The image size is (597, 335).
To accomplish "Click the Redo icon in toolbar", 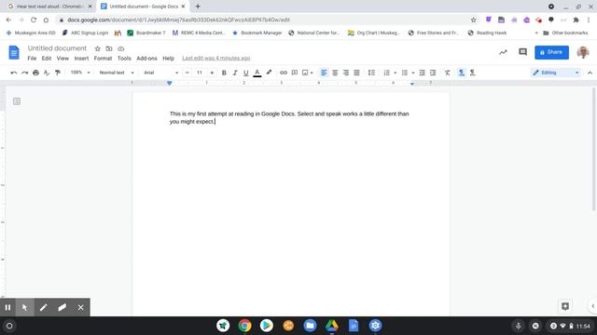I will pos(25,73).
